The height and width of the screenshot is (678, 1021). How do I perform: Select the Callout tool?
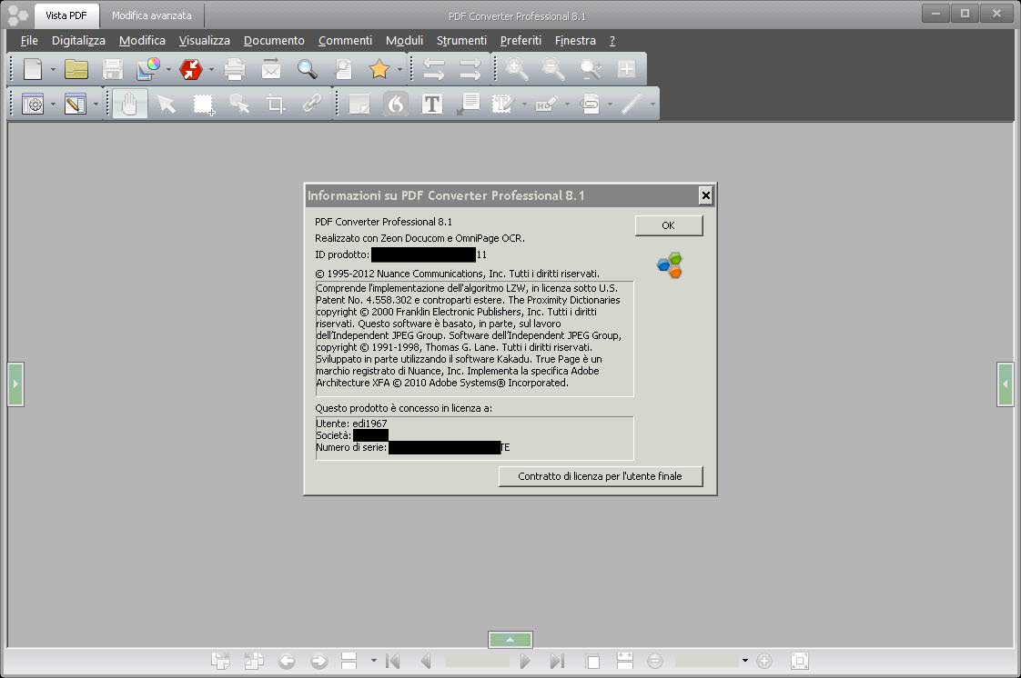click(x=468, y=104)
